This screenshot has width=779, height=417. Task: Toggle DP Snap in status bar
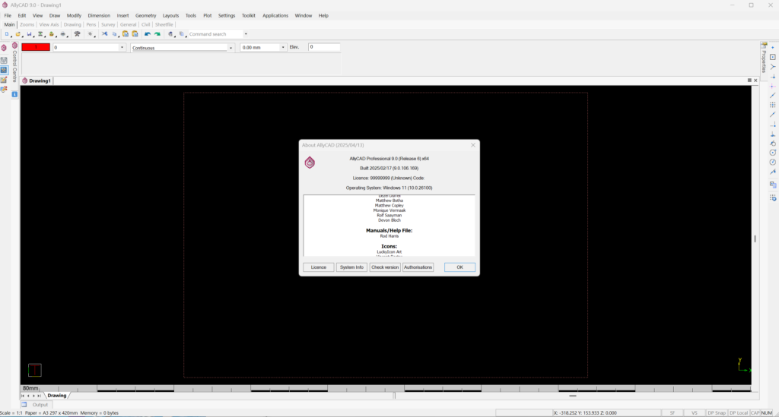(x=716, y=412)
